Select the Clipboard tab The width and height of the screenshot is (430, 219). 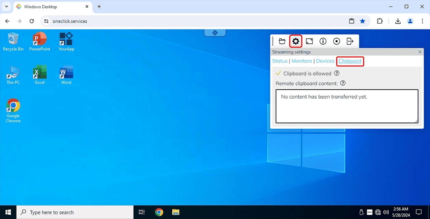(350, 61)
